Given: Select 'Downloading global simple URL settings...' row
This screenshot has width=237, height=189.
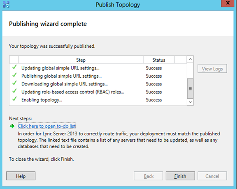Looking at the screenshot, I should coord(98,84).
